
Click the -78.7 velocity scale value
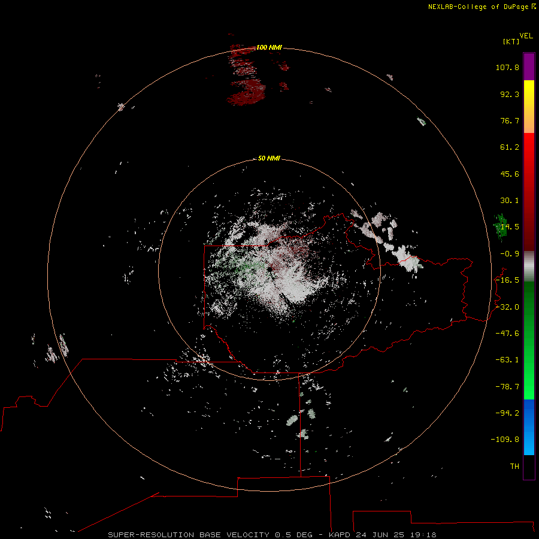click(x=507, y=387)
